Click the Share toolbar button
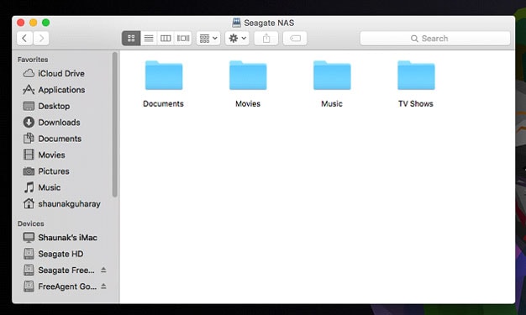 266,39
